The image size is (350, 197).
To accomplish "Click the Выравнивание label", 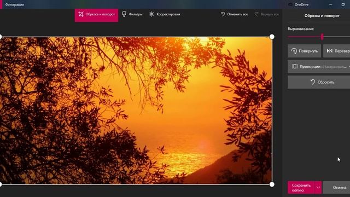I will click(301, 29).
